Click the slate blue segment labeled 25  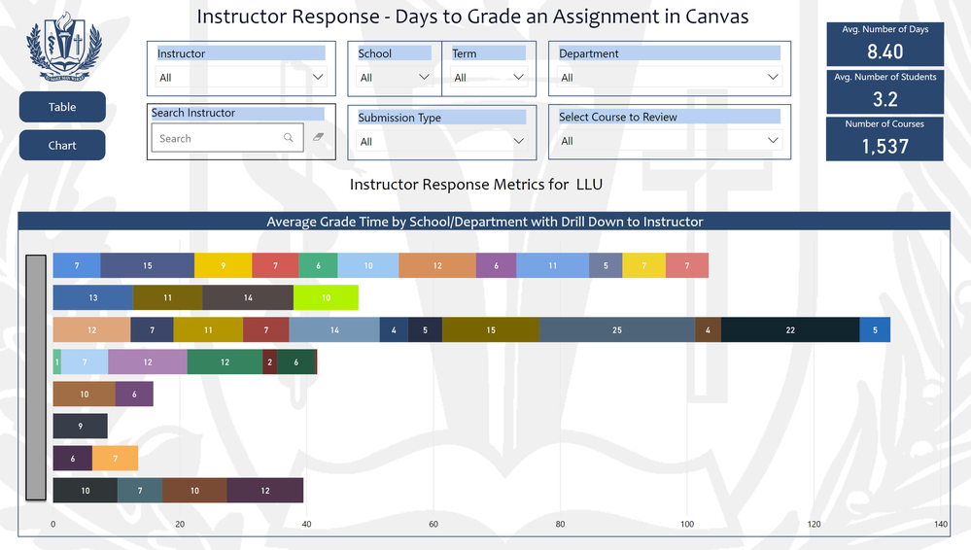[x=617, y=330]
